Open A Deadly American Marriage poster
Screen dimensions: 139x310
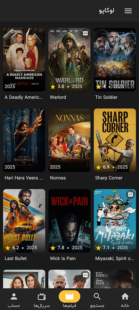click(x=24, y=60)
